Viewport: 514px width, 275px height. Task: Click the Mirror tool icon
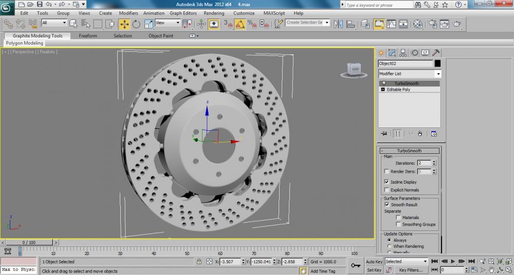[338, 24]
